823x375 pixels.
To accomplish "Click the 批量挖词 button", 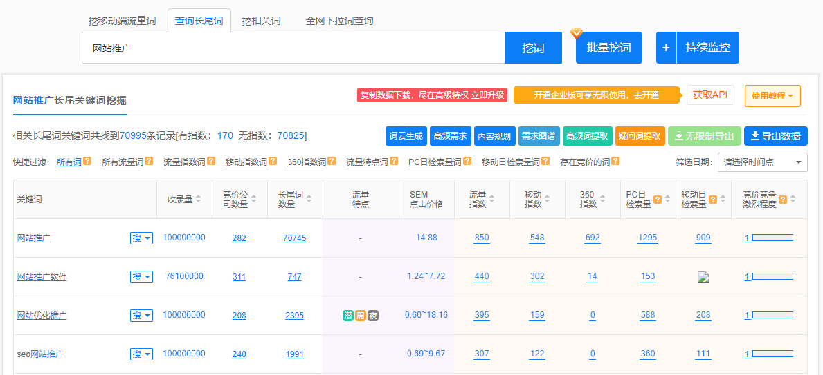I will click(x=609, y=48).
